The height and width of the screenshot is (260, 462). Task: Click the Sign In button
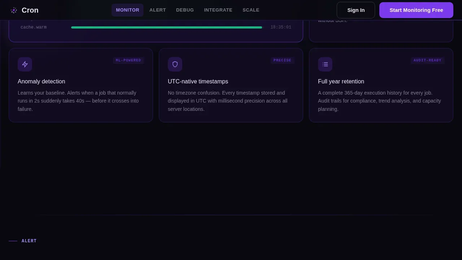(x=356, y=10)
